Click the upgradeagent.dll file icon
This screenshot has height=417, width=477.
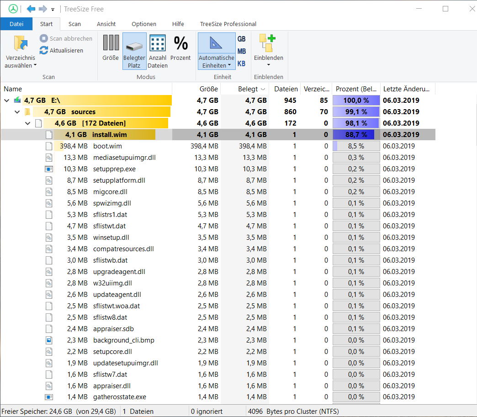[49, 272]
